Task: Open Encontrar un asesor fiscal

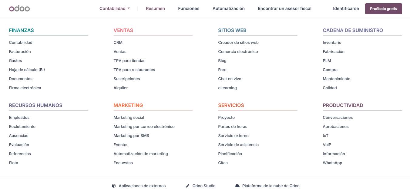Action: (x=284, y=8)
